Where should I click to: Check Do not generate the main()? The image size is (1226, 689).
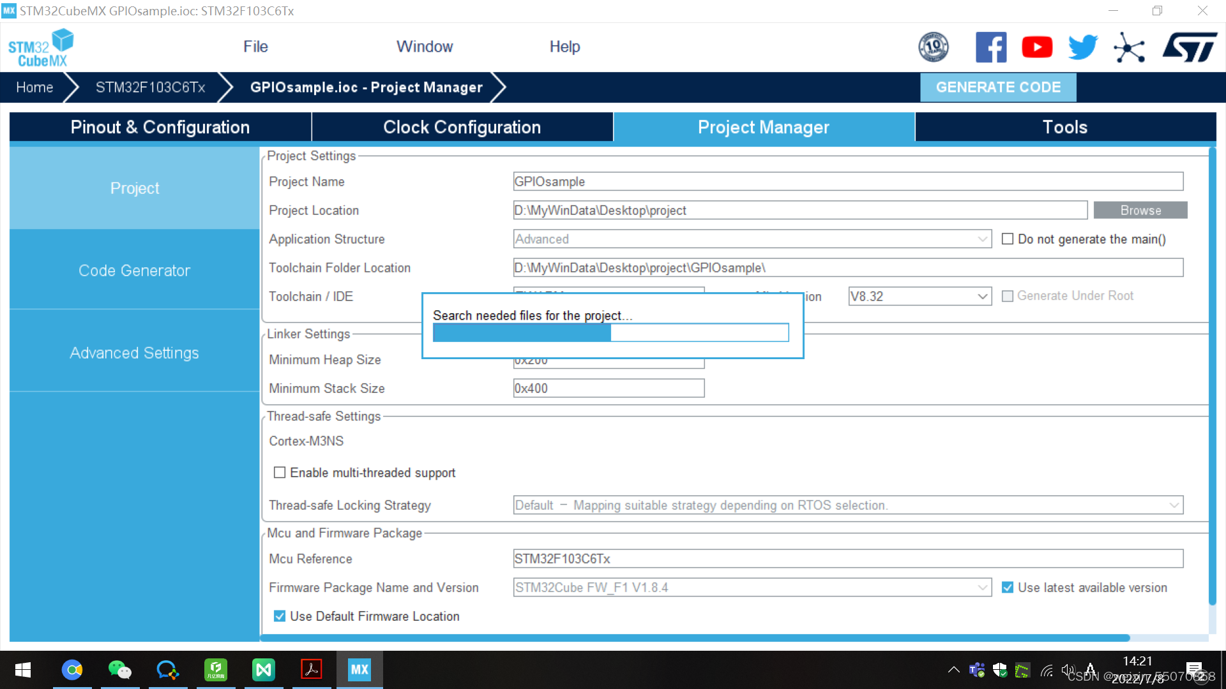(1008, 239)
